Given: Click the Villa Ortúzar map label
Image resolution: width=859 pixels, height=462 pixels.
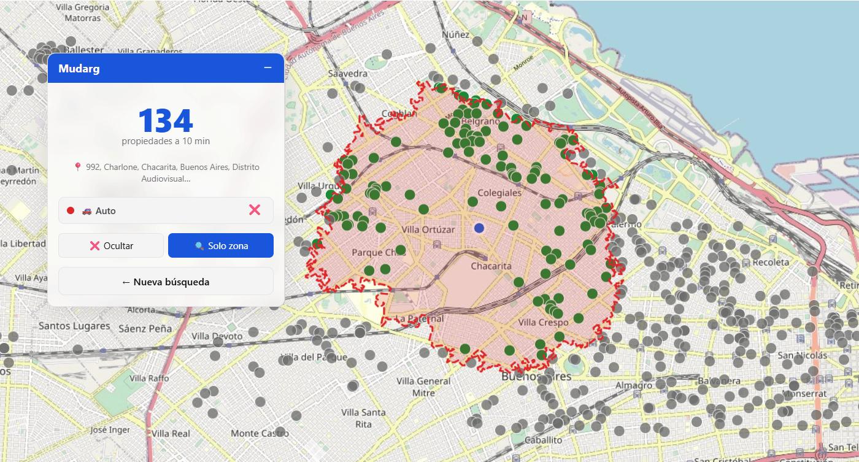Looking at the screenshot, I should point(428,229).
